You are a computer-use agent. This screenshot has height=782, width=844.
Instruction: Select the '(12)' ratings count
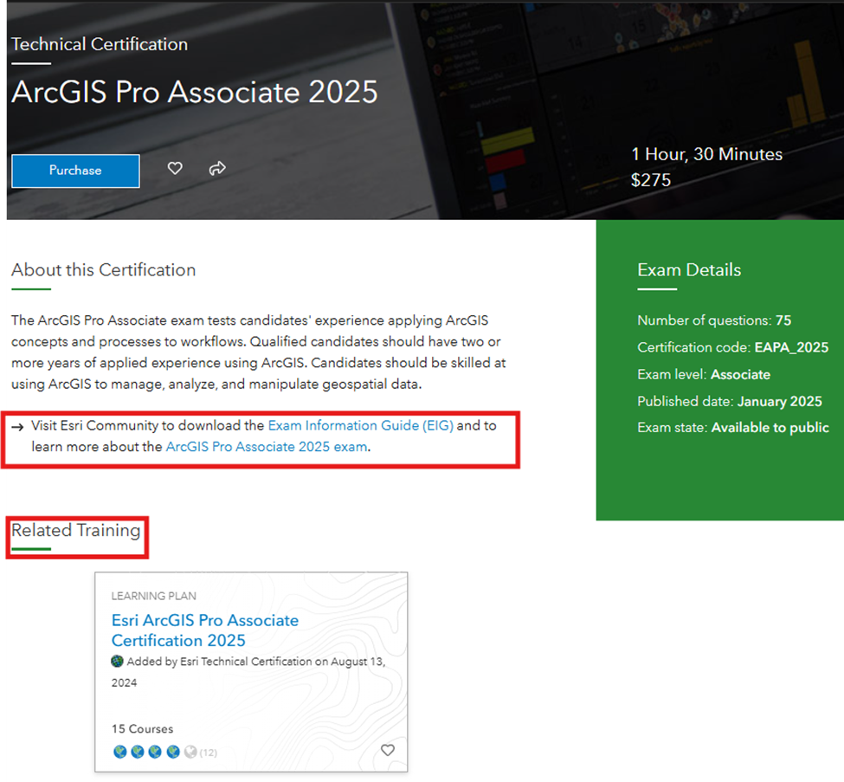point(209,753)
